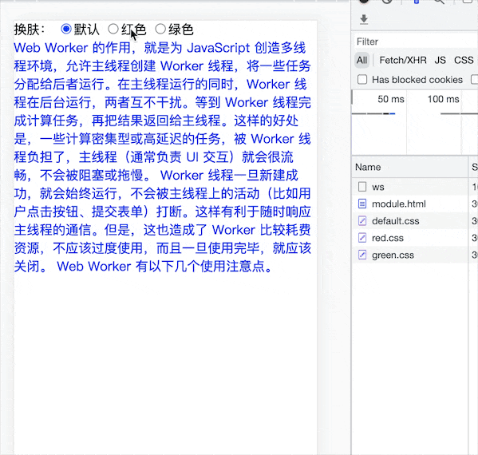Viewport: 478px width, 455px height.
Task: Select the 绿色 skin radio button
Action: (160, 29)
